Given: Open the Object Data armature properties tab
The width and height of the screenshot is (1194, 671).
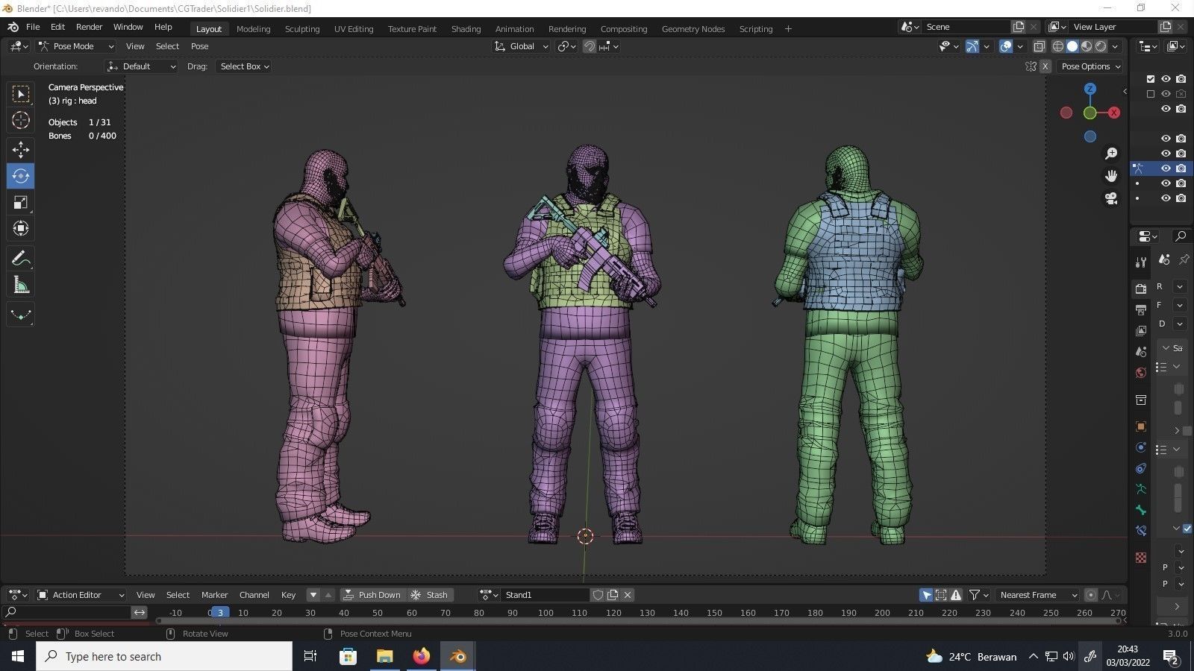Looking at the screenshot, I should tap(1140, 489).
